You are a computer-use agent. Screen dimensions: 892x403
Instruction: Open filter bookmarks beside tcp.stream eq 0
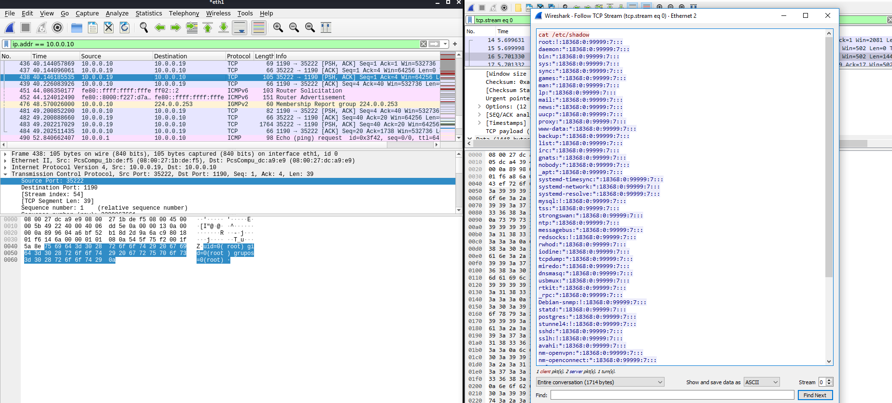[x=470, y=20]
